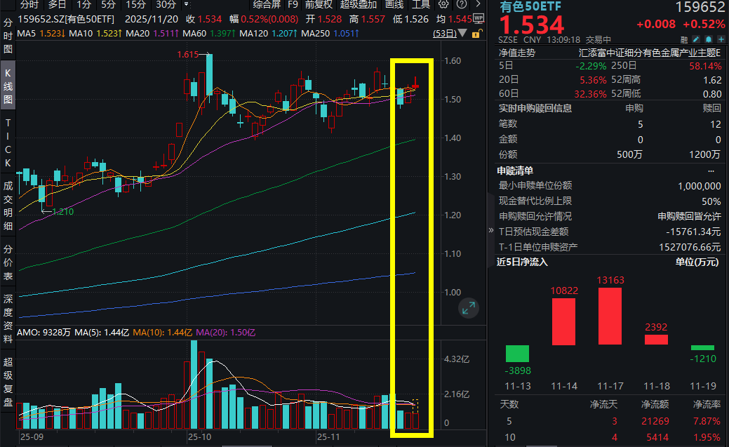Set a price alert via the bell icon
The height and width of the screenshot is (447, 729).
click(x=708, y=39)
